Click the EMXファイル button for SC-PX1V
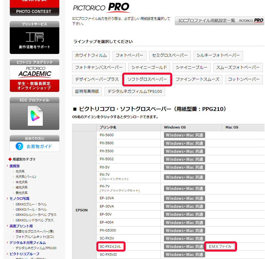The height and width of the screenshot is (259, 265). click(x=220, y=247)
